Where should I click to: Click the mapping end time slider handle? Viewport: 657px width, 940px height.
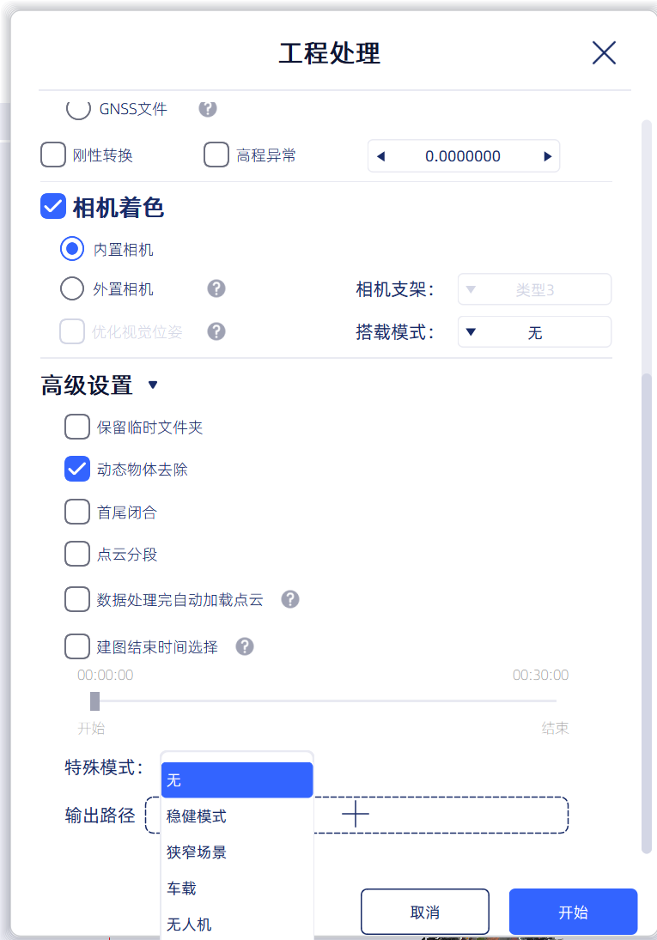(x=94, y=700)
